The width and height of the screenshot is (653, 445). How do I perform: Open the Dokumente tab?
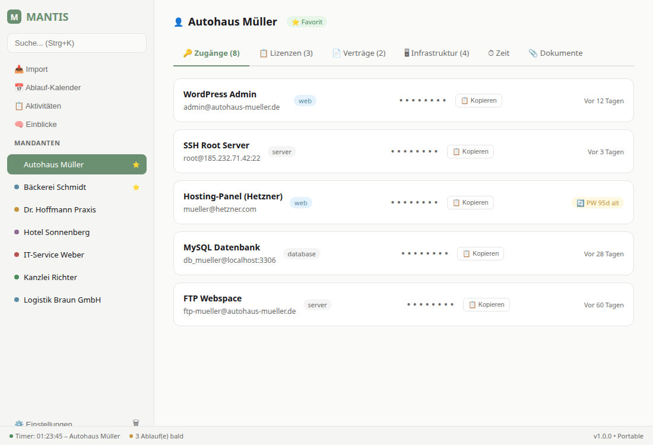pos(556,53)
